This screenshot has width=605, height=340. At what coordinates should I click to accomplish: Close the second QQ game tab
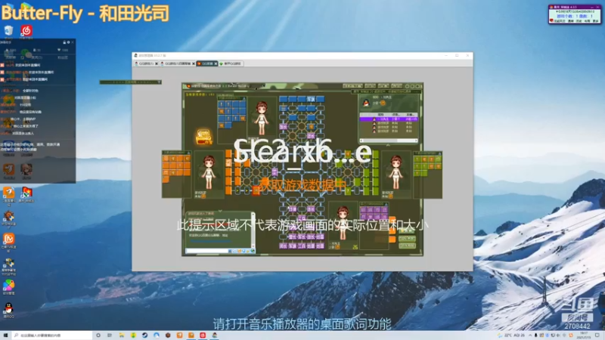click(194, 63)
